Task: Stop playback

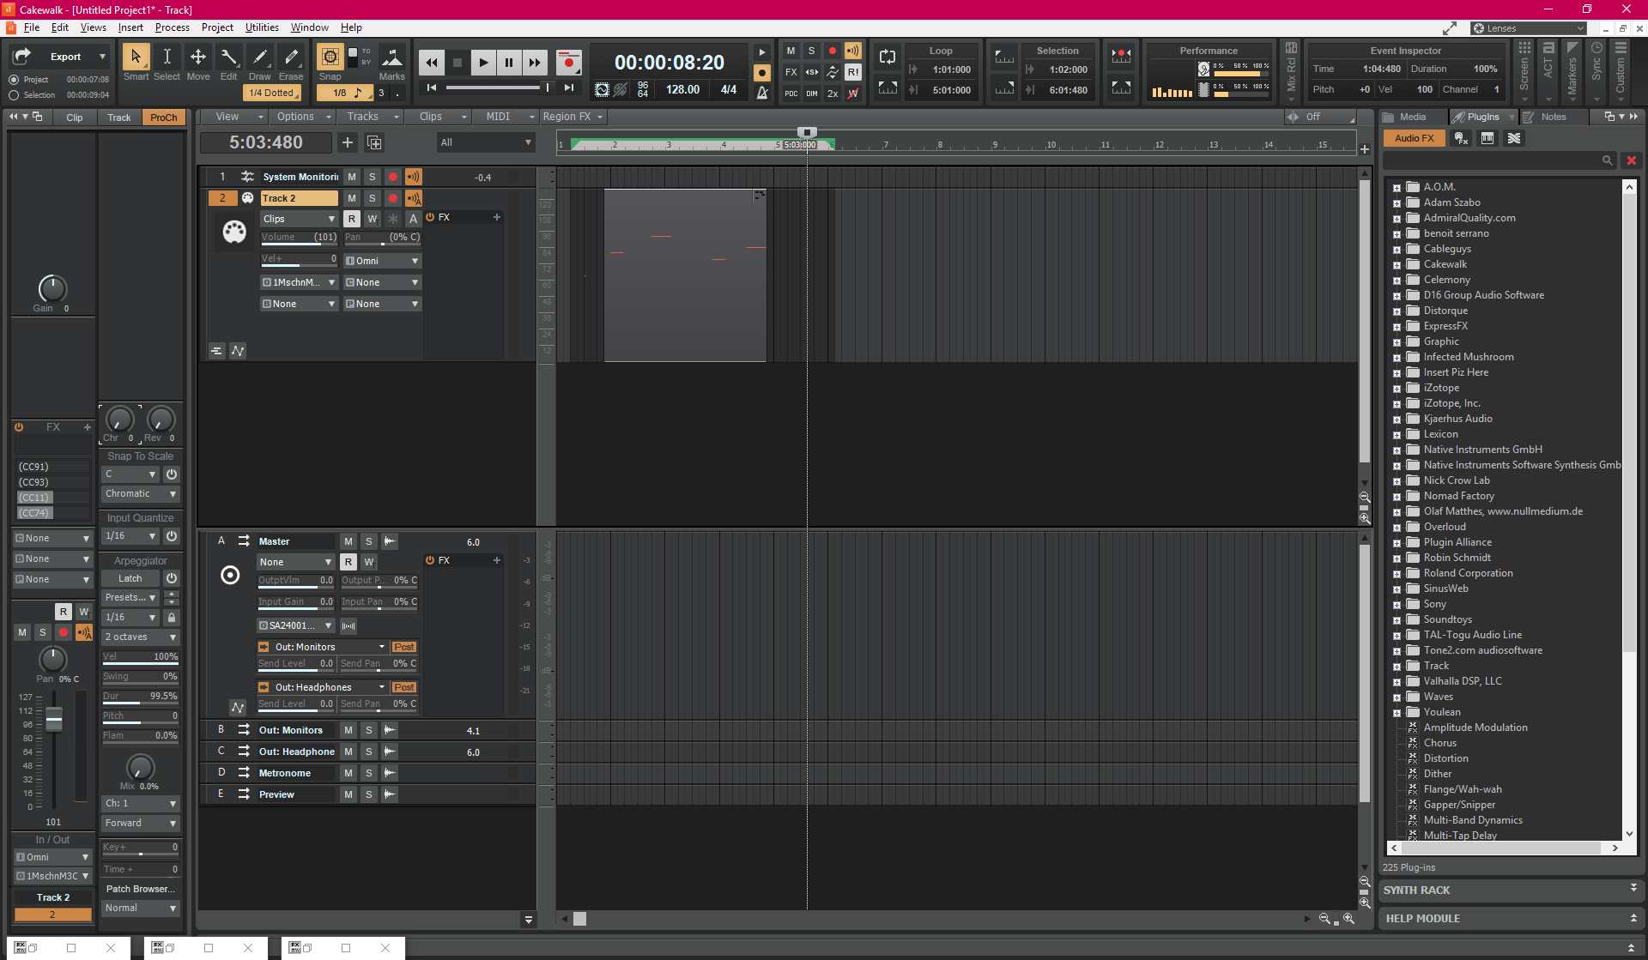Action: [457, 63]
